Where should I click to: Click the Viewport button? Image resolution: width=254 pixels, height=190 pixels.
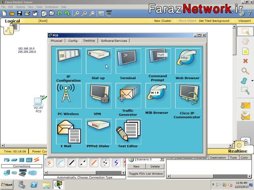pos(244,21)
